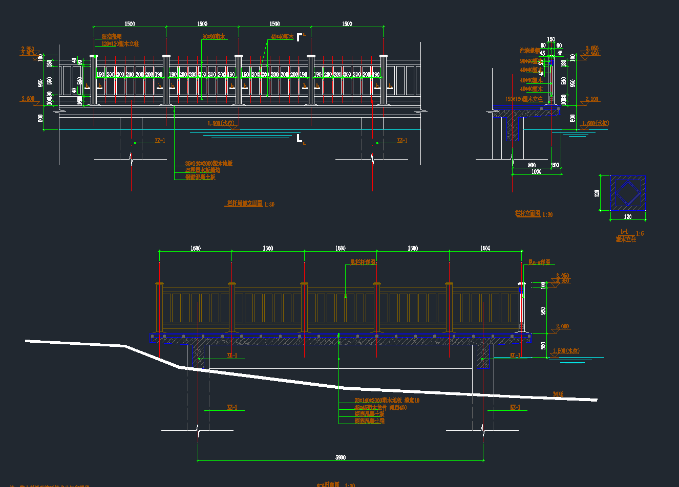Click the upper section cut marker 'a'

click(300, 37)
